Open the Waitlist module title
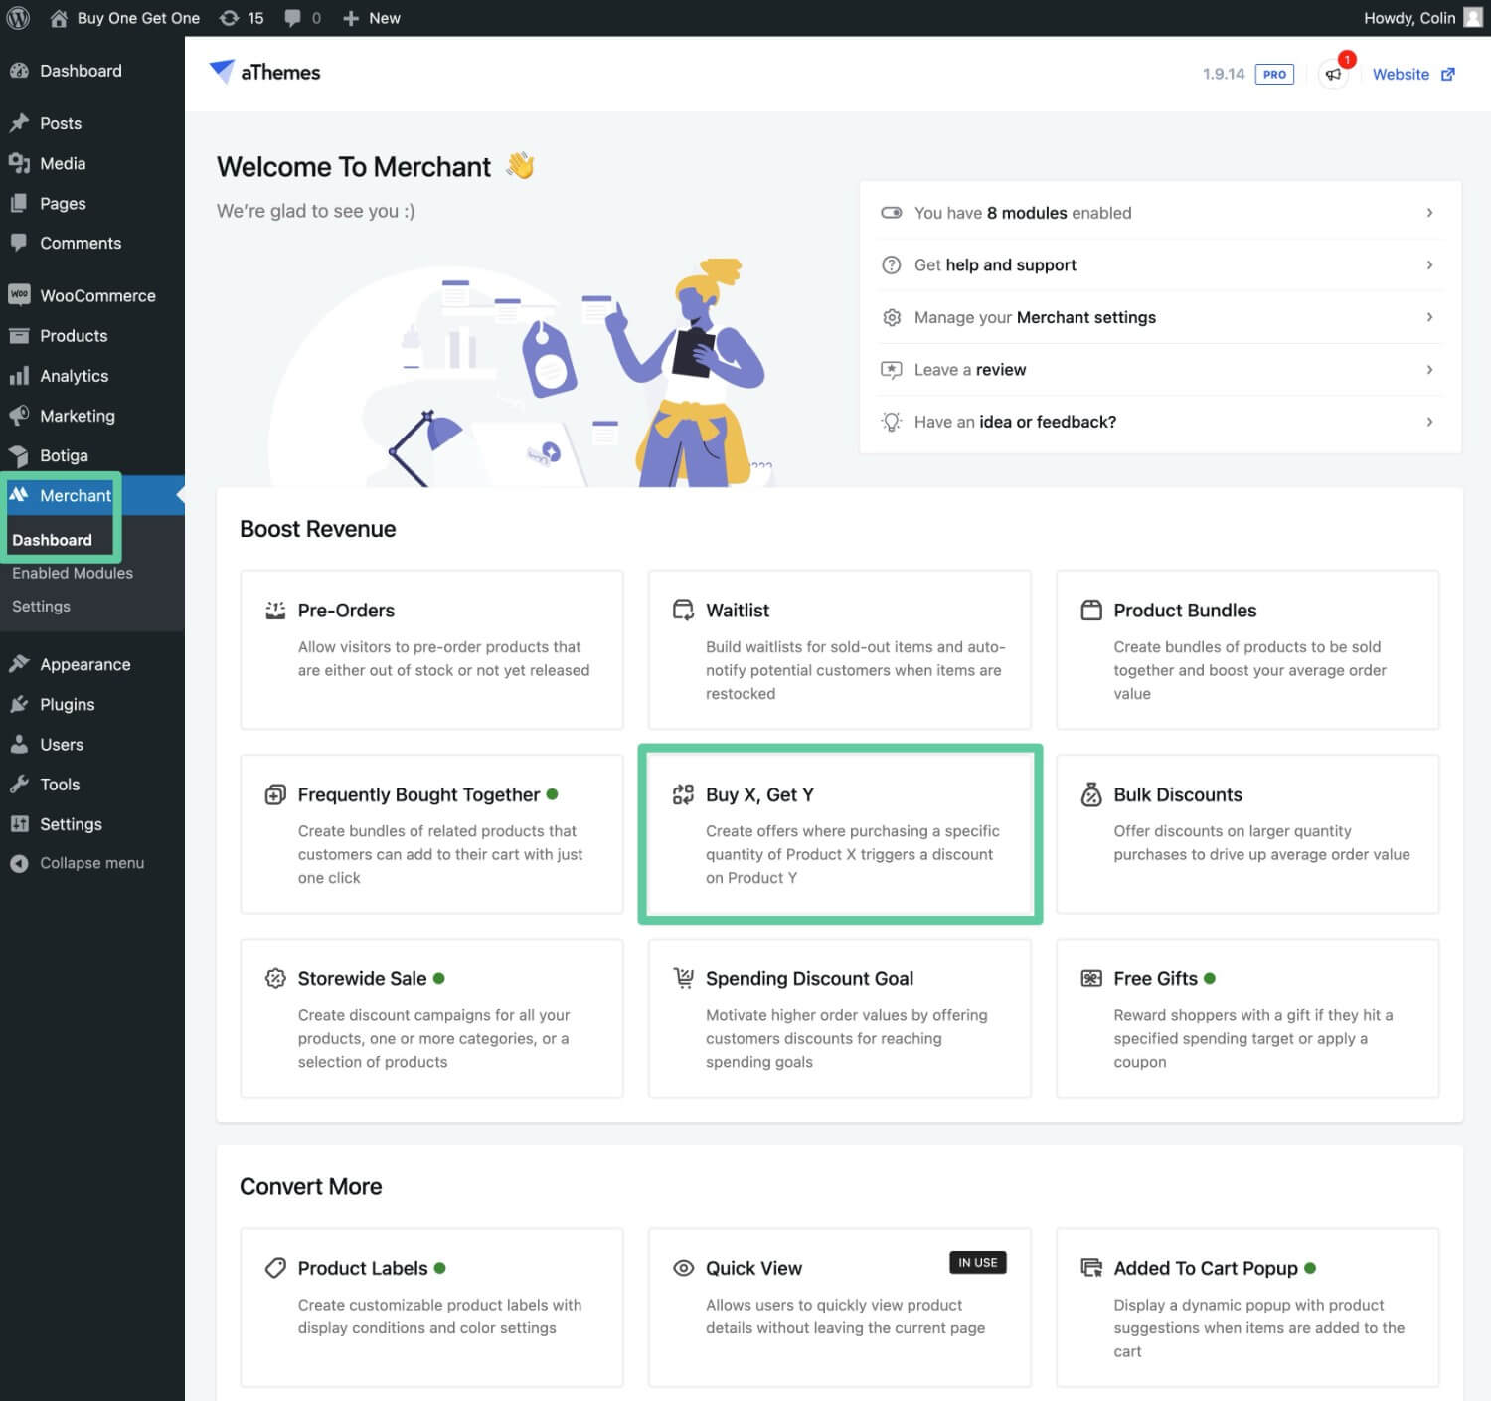 738,610
